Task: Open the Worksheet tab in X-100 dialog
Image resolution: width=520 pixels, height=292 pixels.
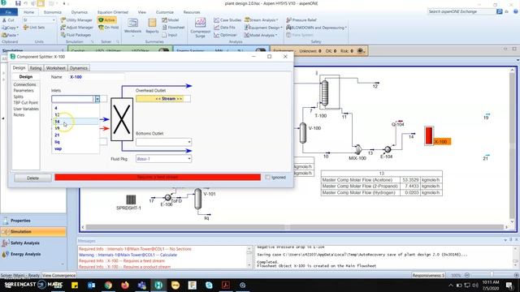Action: 55,68
